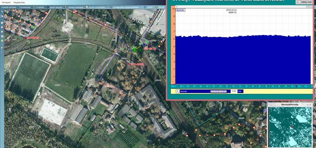The height and width of the screenshot is (148, 316).
Task: Click the 2018.05.04 date label in chart
Action: tap(231, 10)
